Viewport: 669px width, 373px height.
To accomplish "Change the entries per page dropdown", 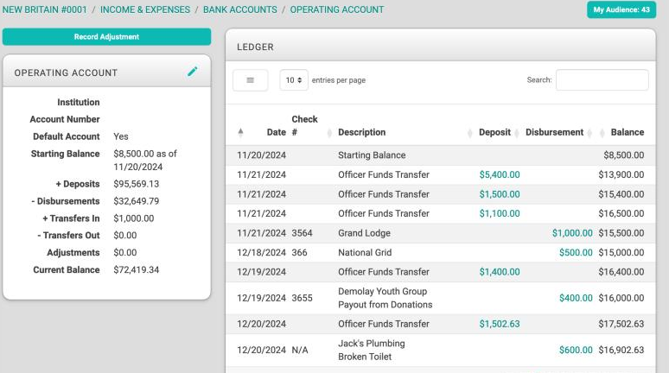I will tap(294, 80).
